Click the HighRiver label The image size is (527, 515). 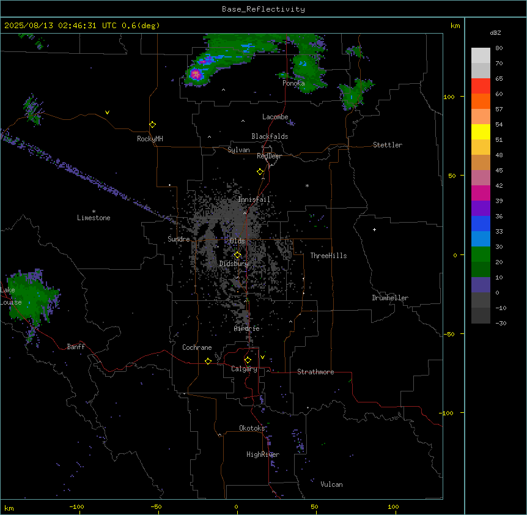(x=263, y=454)
